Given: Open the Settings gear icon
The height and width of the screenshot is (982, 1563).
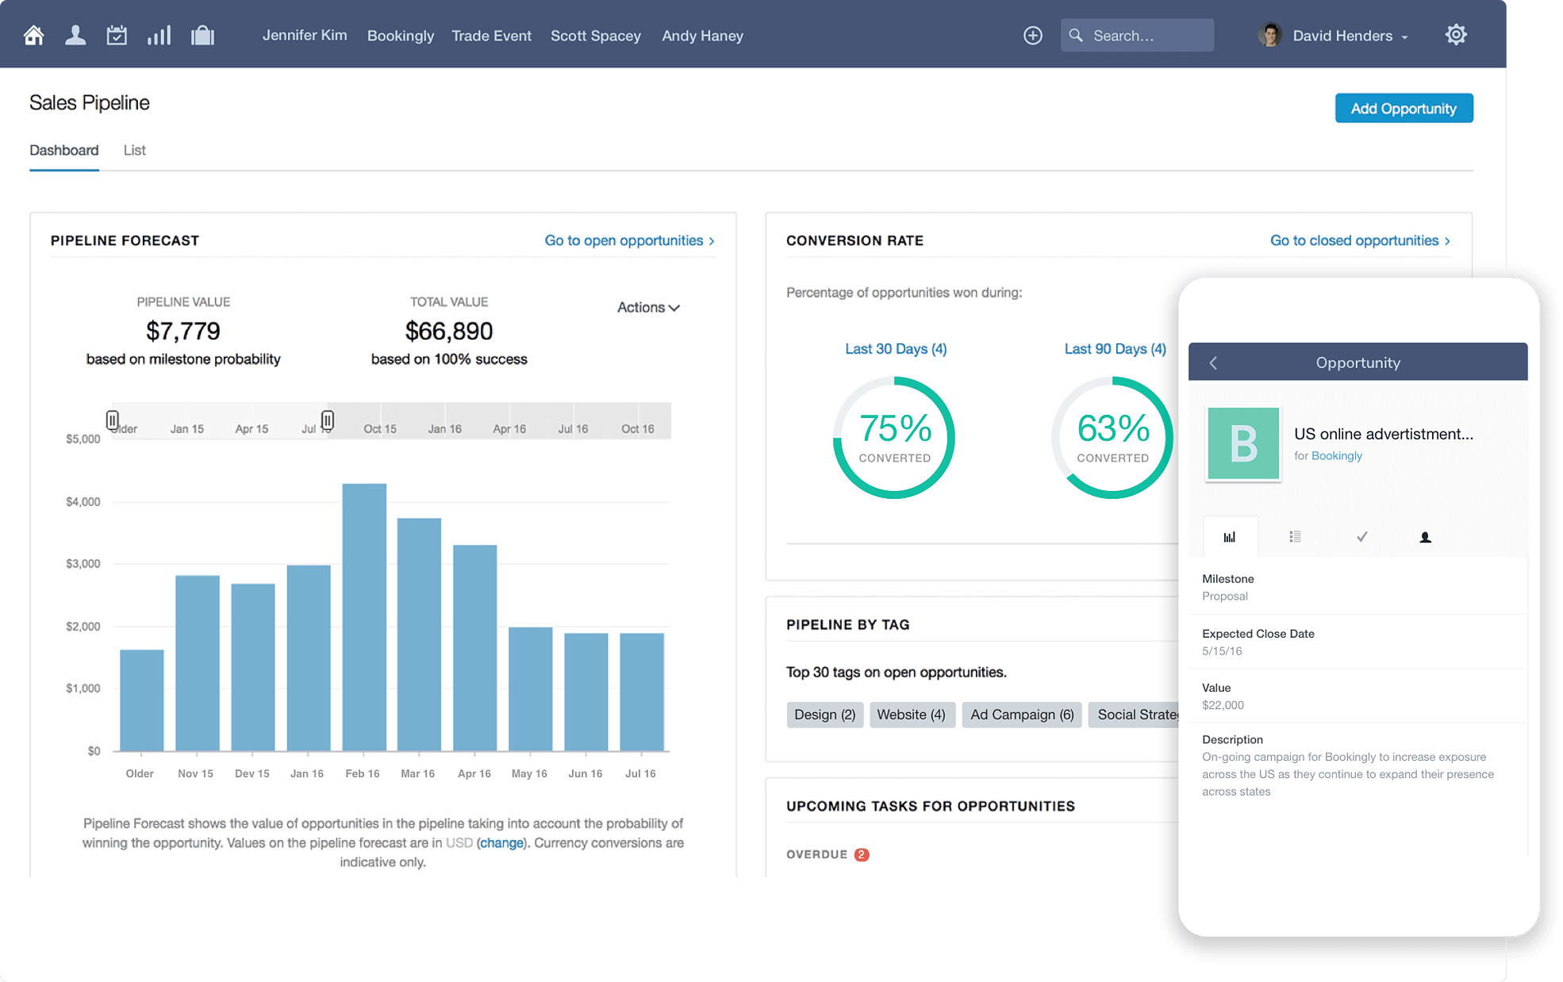Looking at the screenshot, I should point(1456,34).
